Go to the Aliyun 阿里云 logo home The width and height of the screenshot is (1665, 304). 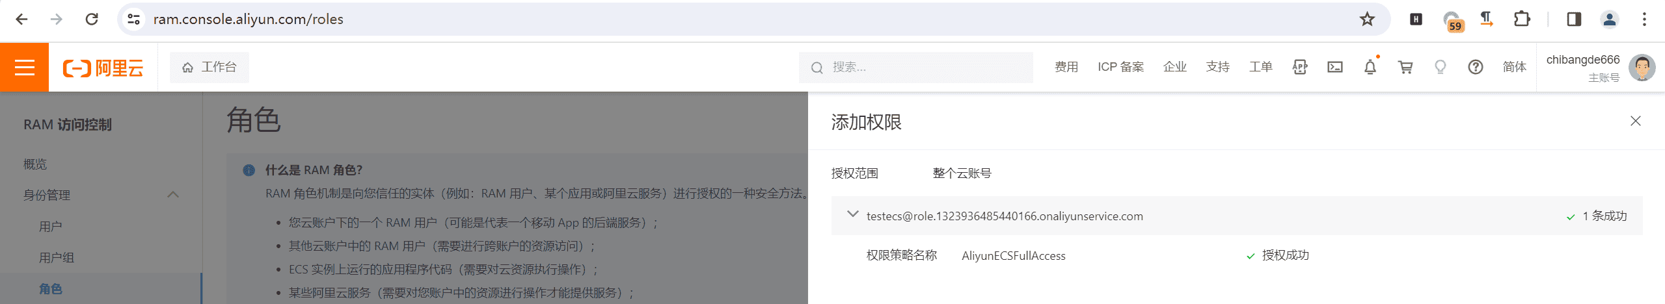click(103, 68)
